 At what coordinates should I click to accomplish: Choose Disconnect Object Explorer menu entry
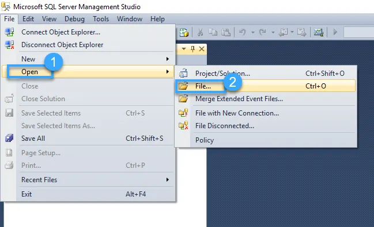88,44
